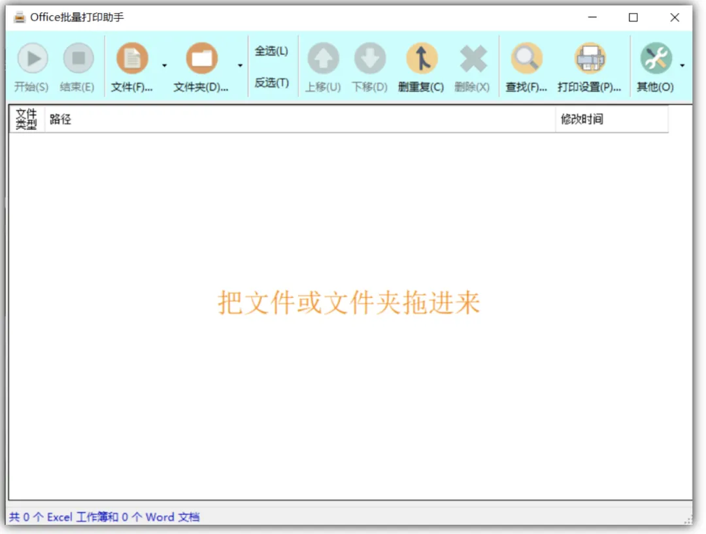Select all with 全选(L)
This screenshot has height=534, width=706.
(271, 51)
